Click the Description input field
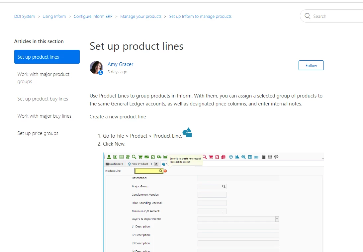This screenshot has width=363, height=252. click(238, 178)
